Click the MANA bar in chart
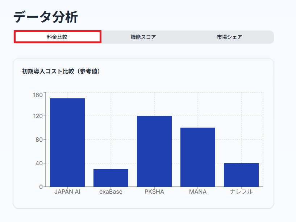This screenshot has width=296, height=222. (x=198, y=157)
